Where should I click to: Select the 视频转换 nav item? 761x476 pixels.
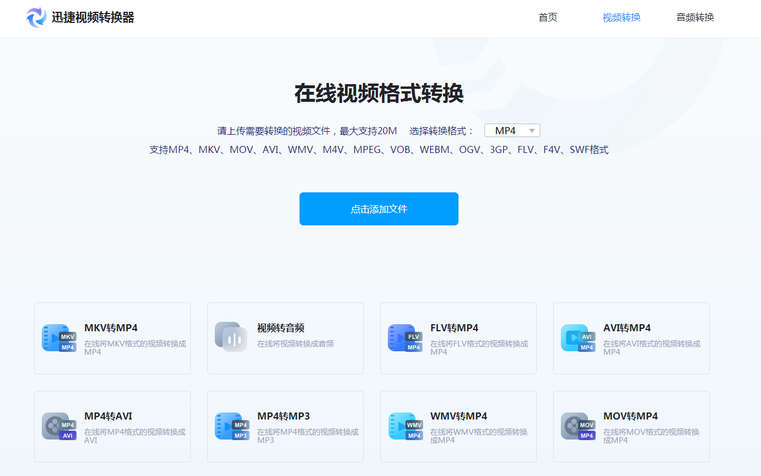pos(622,18)
